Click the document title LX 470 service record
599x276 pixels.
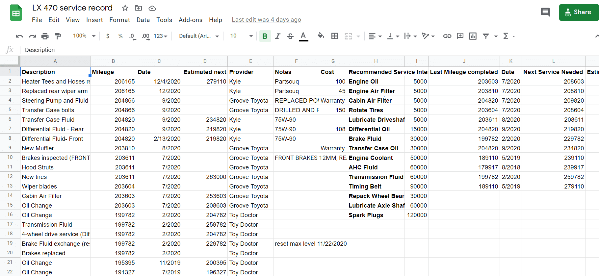click(72, 8)
